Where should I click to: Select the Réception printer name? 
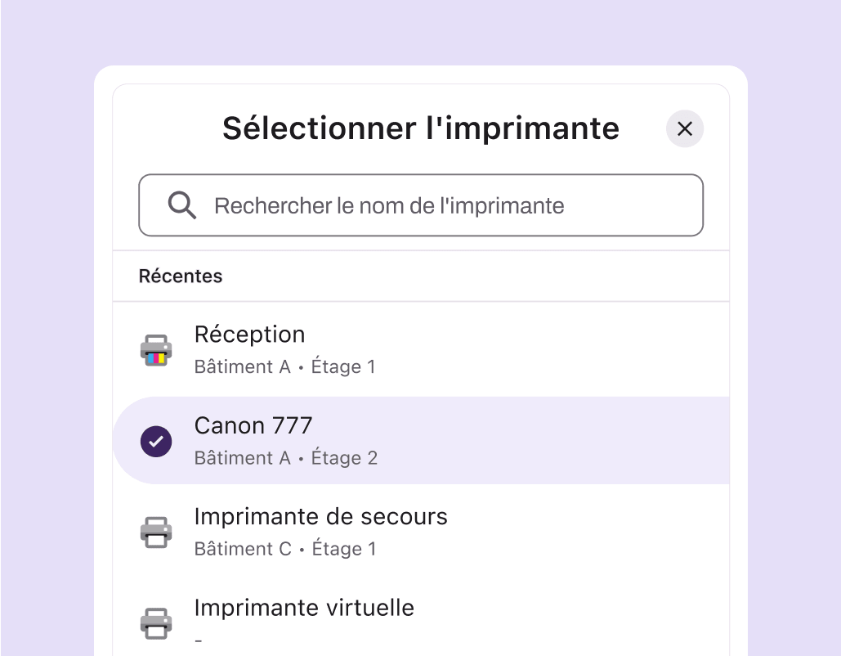[x=249, y=335]
